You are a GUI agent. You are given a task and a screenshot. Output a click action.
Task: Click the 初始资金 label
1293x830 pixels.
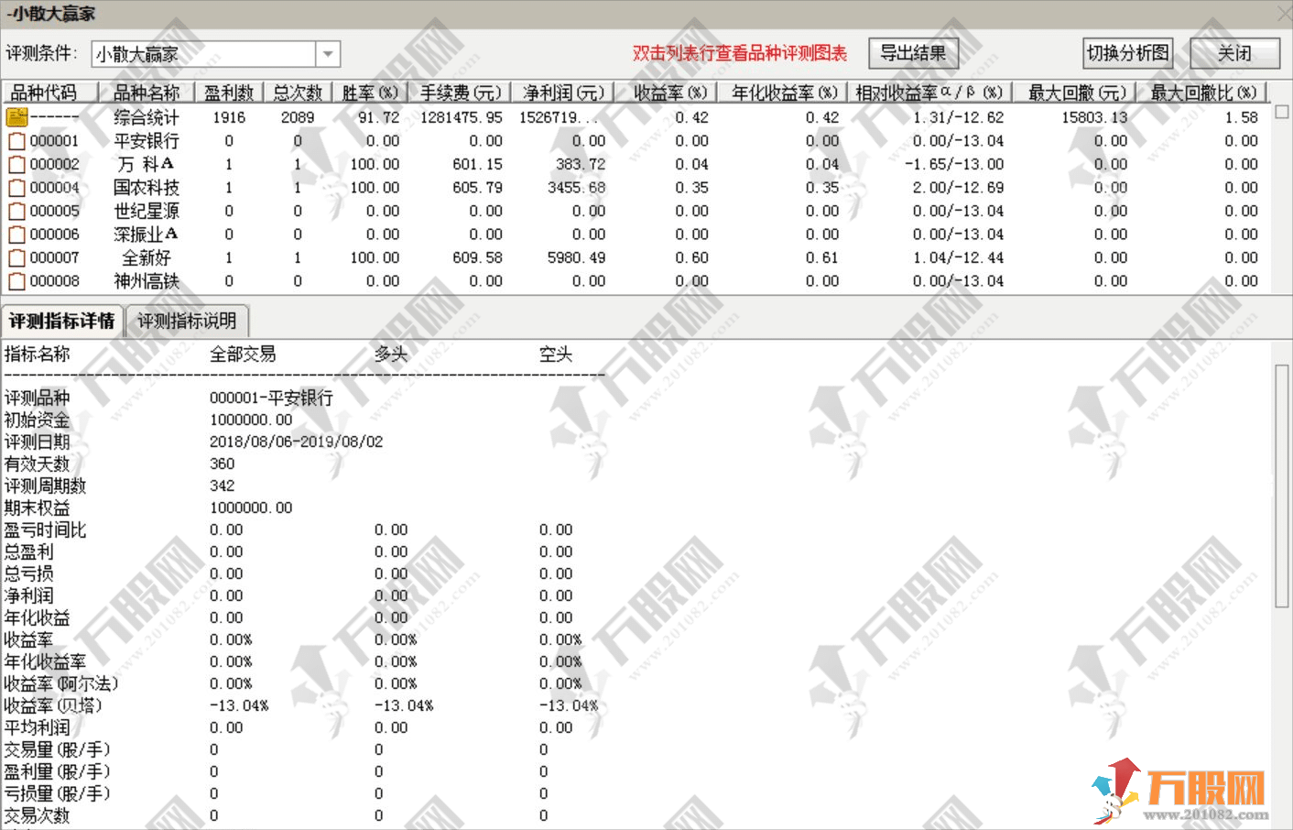tap(37, 420)
